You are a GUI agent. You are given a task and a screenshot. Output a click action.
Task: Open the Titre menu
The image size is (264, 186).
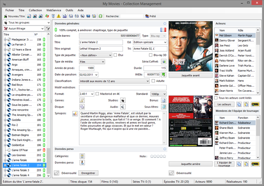pos(22,10)
